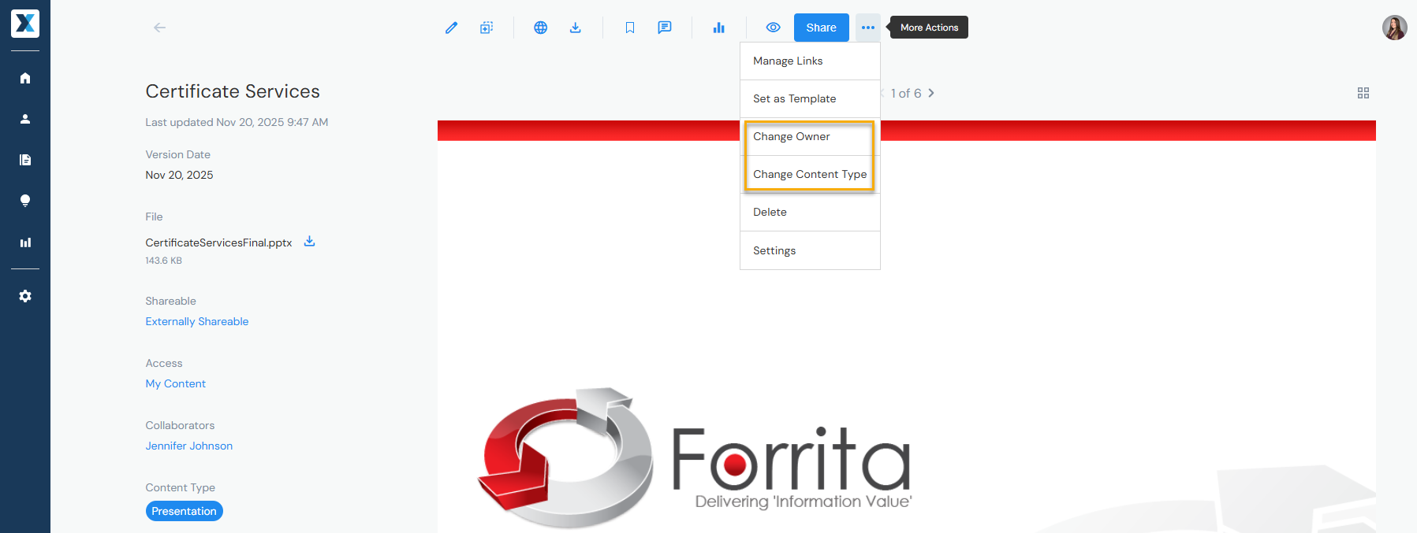The width and height of the screenshot is (1417, 533).
Task: Click the X app logo in sidebar
Action: [x=25, y=24]
